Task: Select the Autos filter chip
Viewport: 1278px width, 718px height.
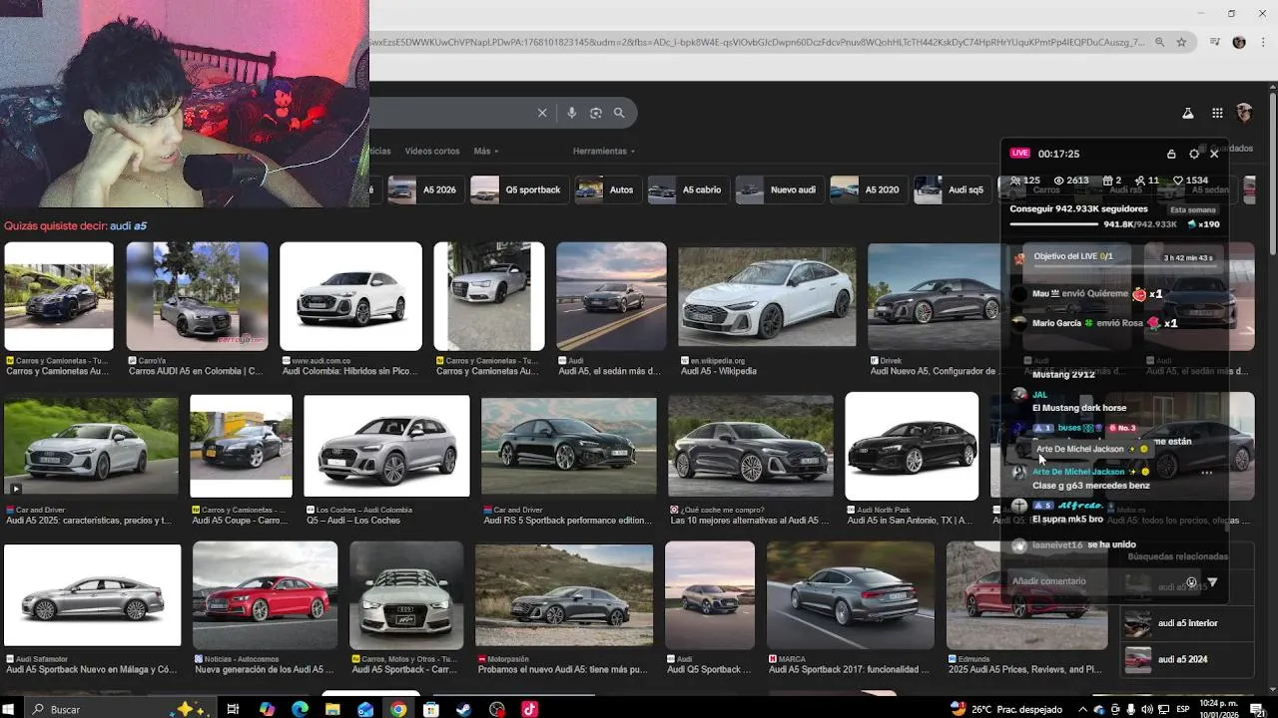Action: 607,189
